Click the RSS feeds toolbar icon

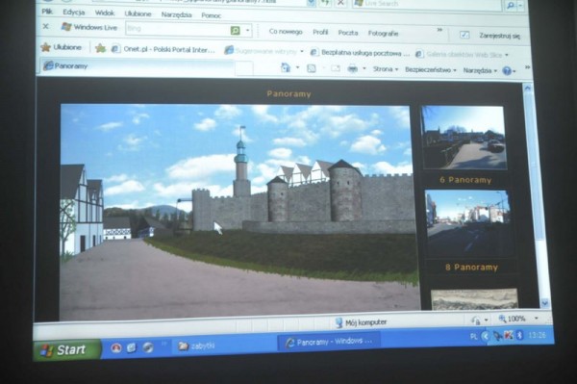pyautogui.click(x=312, y=68)
